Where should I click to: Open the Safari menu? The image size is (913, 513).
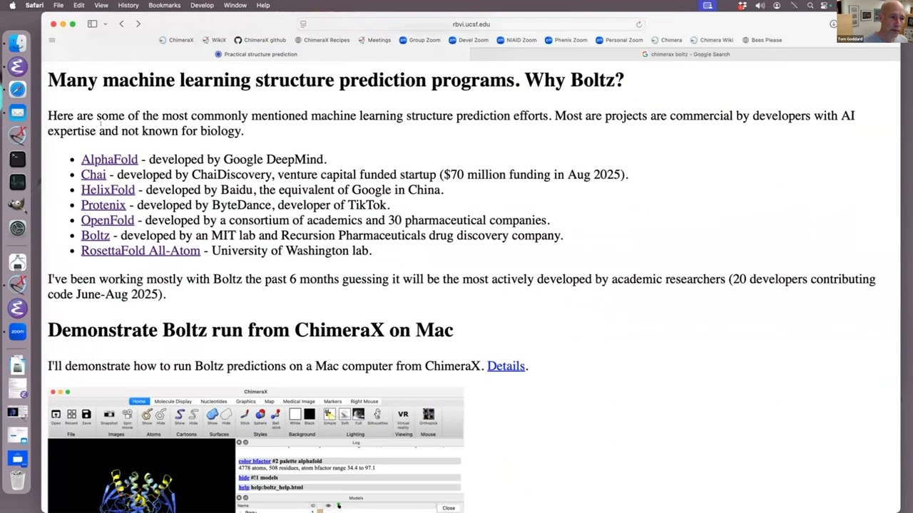tap(34, 6)
